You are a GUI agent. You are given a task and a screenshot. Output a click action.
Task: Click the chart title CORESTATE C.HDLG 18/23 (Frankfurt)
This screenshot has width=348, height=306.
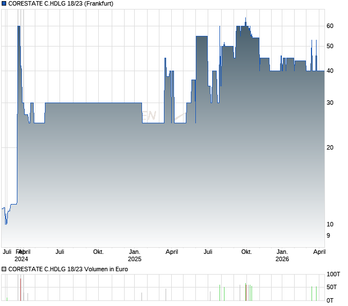[x=61, y=3]
